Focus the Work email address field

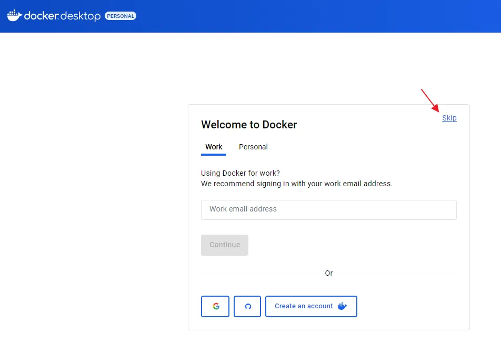click(x=329, y=209)
